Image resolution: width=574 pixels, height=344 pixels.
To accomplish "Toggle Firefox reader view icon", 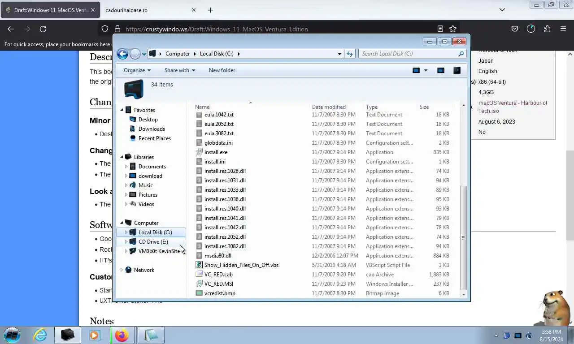I will [x=440, y=29].
